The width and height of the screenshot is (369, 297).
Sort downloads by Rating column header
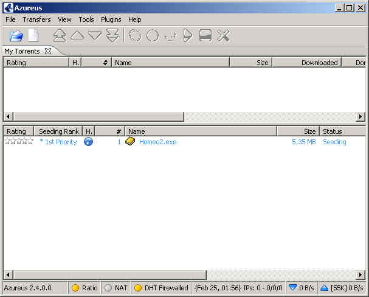pyautogui.click(x=36, y=63)
